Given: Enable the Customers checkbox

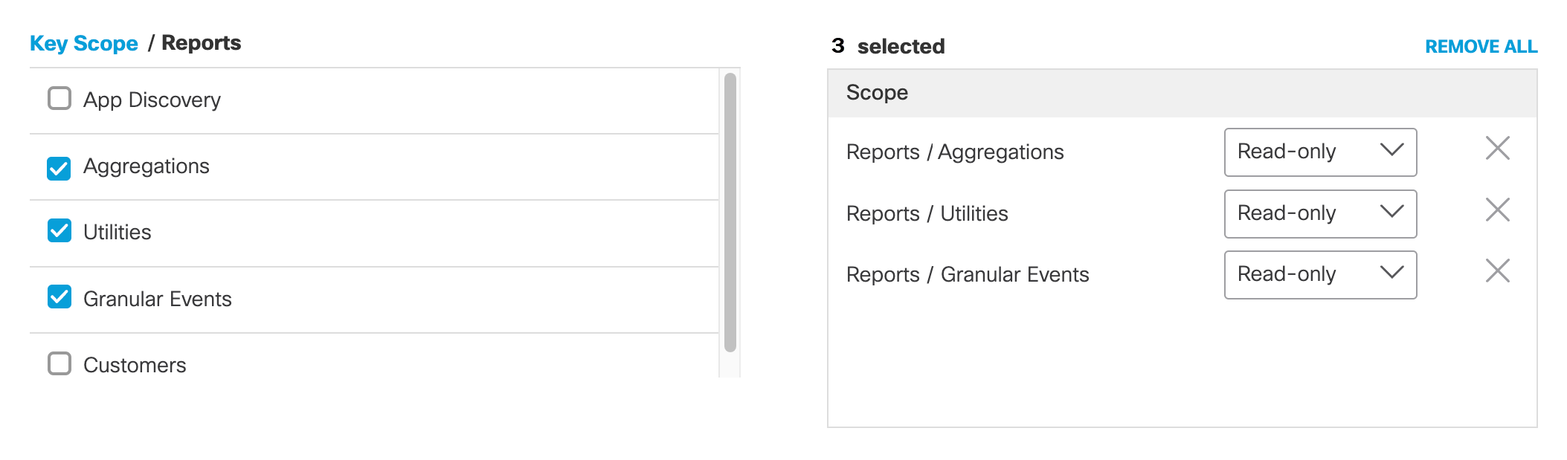Looking at the screenshot, I should click(59, 363).
